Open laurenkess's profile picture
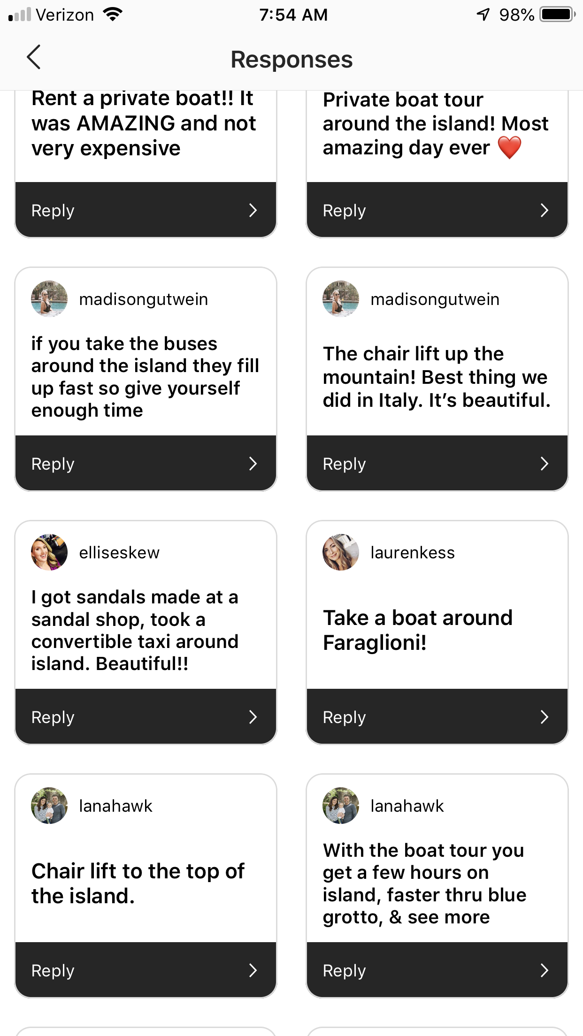 [341, 552]
